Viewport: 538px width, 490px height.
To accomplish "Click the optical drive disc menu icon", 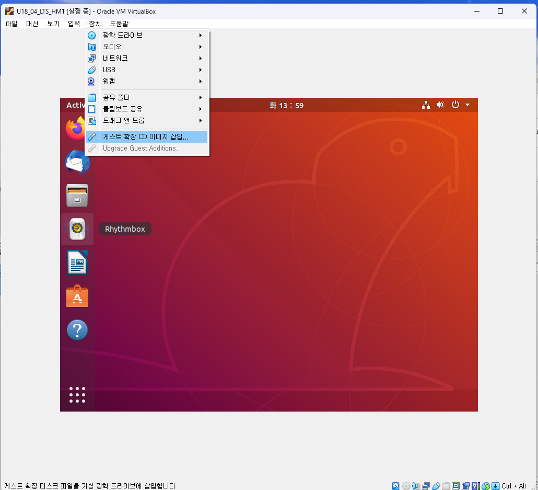I will click(91, 35).
